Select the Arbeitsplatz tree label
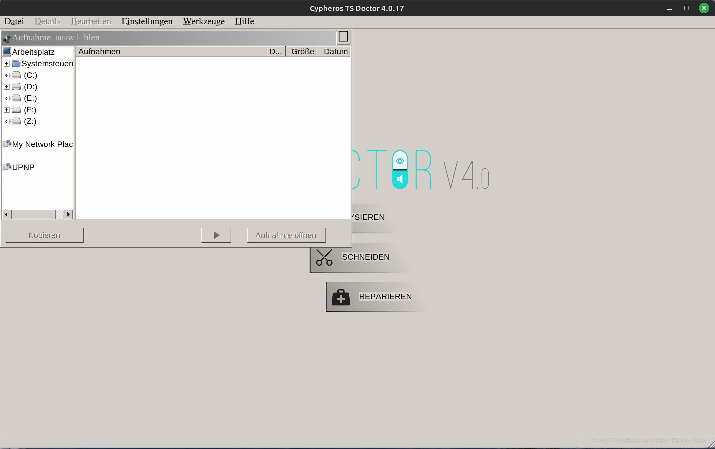715x449 pixels. point(33,52)
